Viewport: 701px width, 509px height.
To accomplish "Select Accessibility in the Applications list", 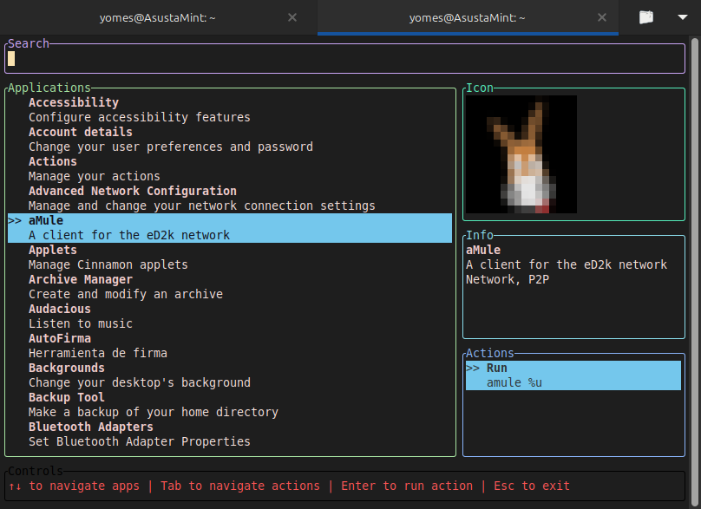I will click(74, 102).
